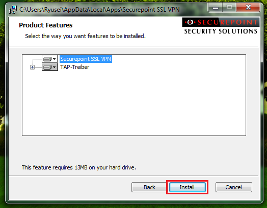Select the TAP-Treiber feature
This screenshot has width=267, height=208.
(x=74, y=67)
